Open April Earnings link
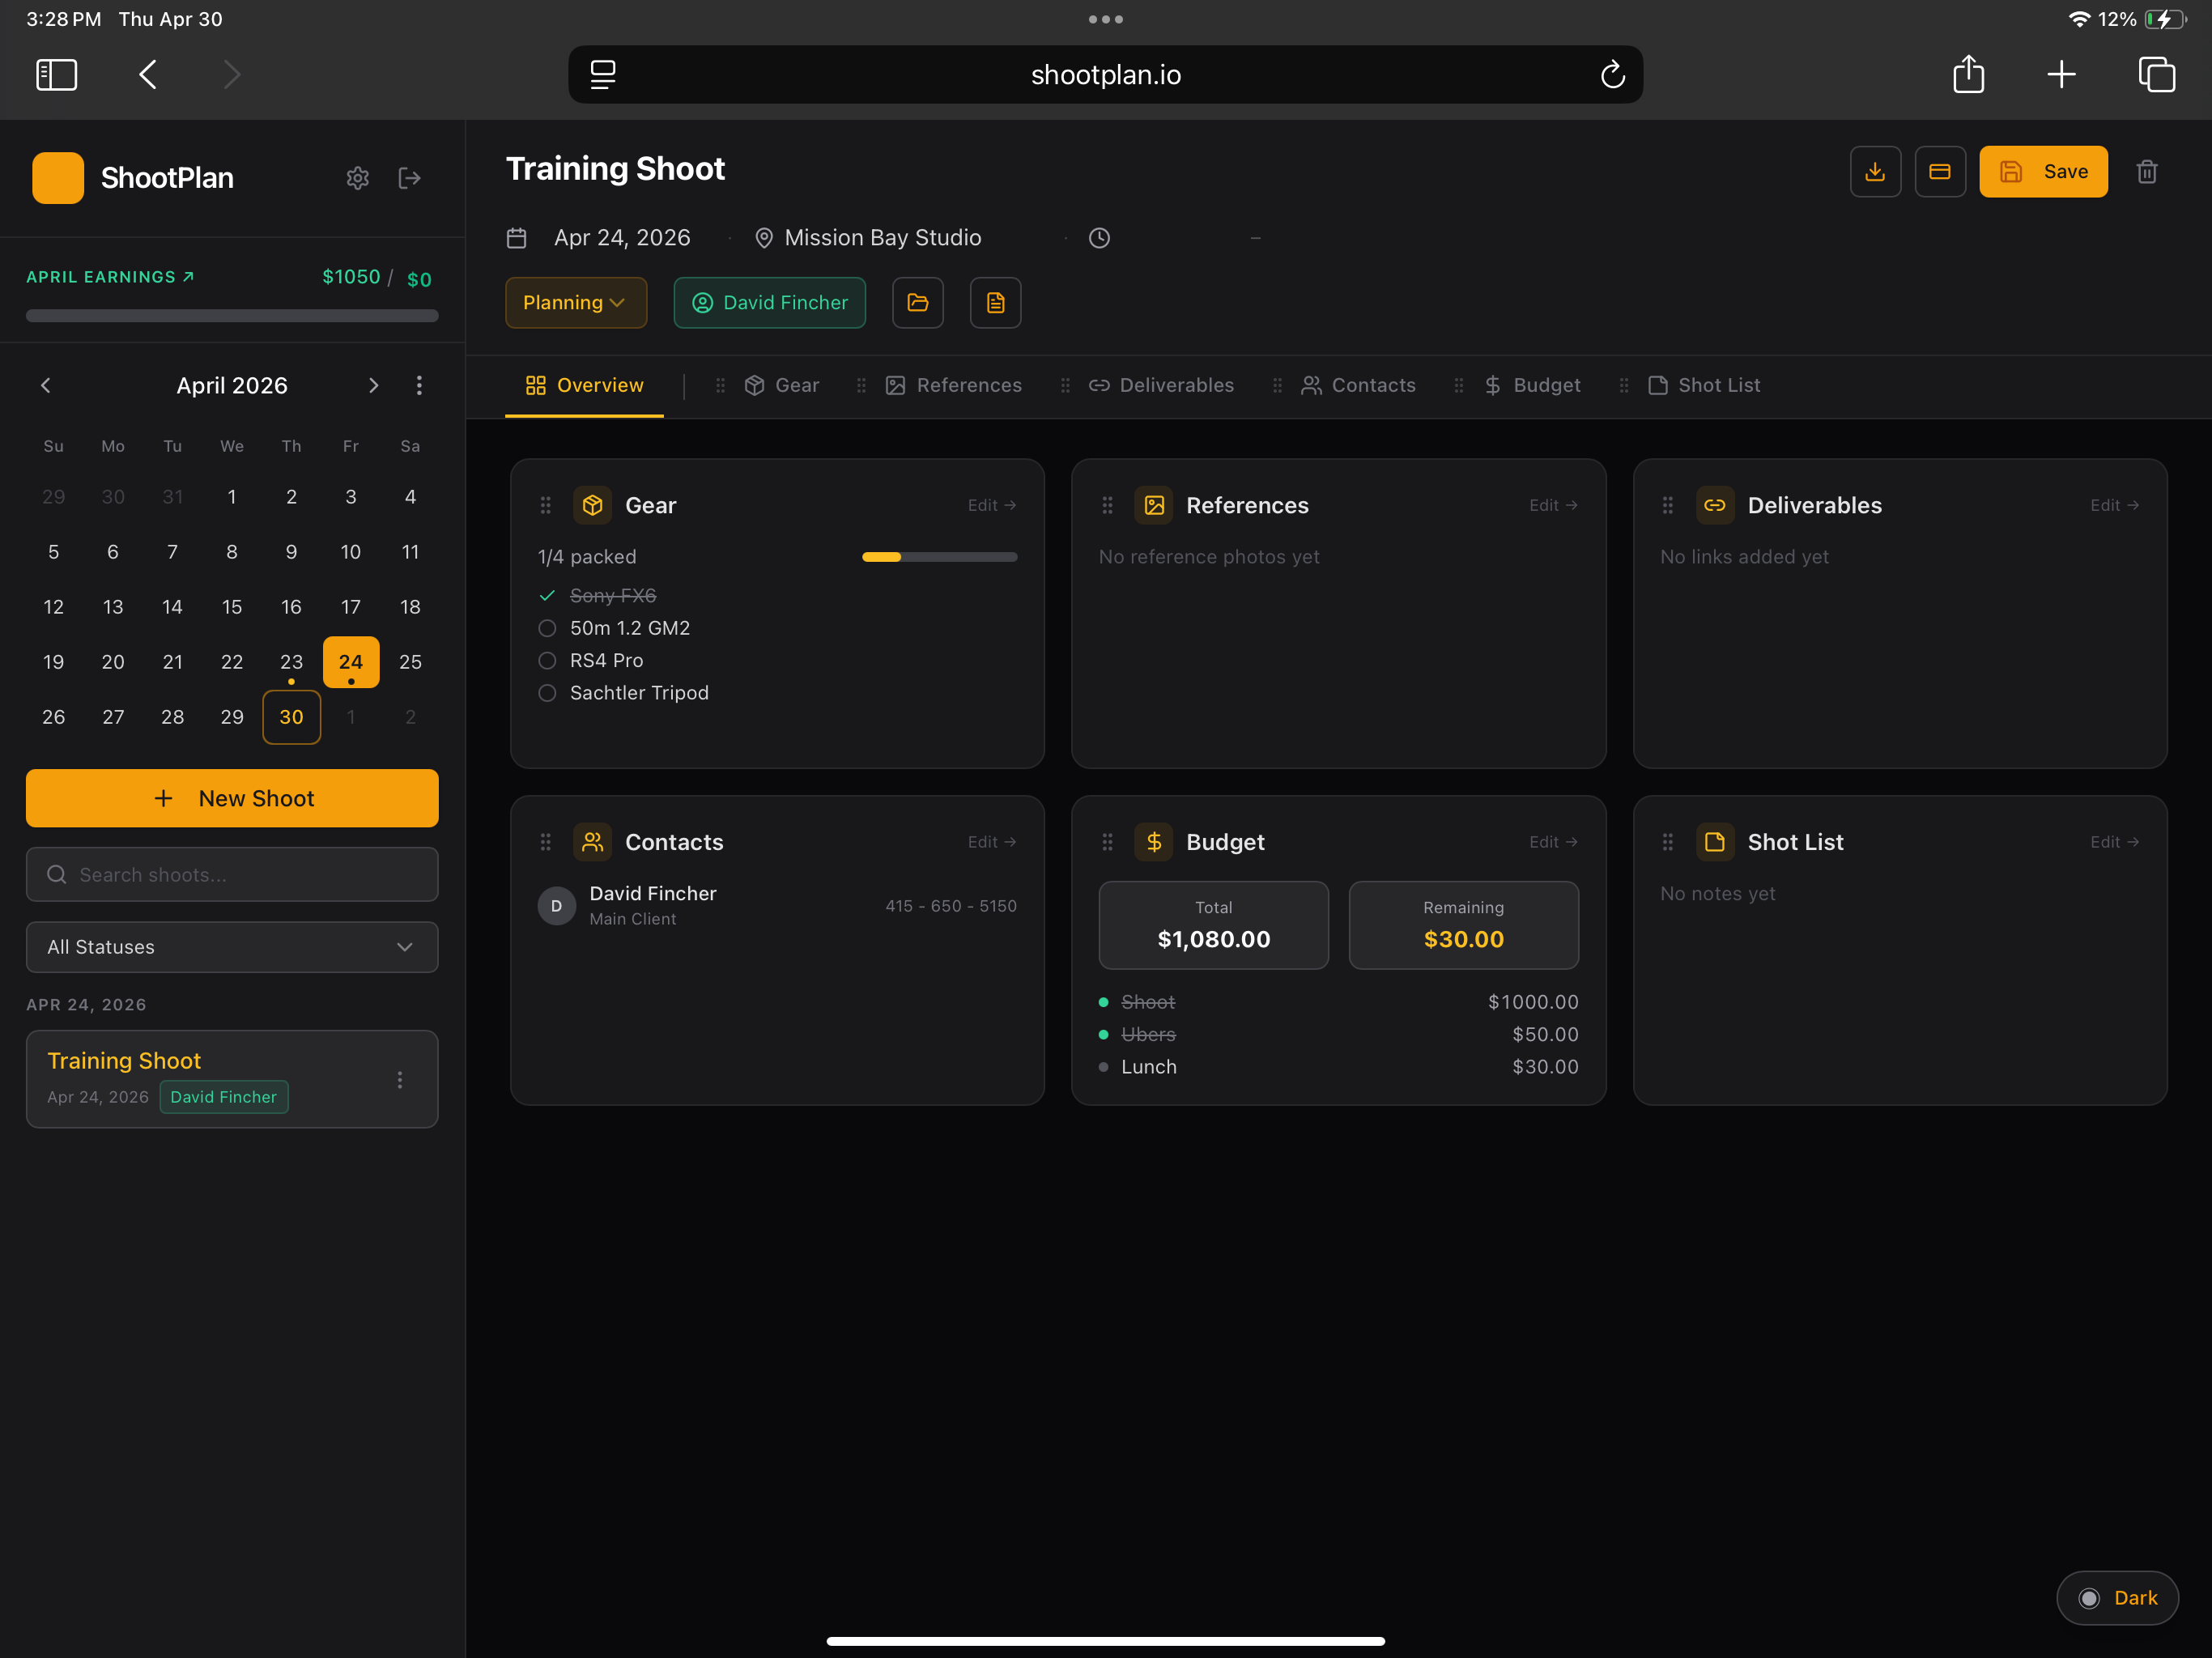This screenshot has width=2212, height=1658. pyautogui.click(x=110, y=277)
